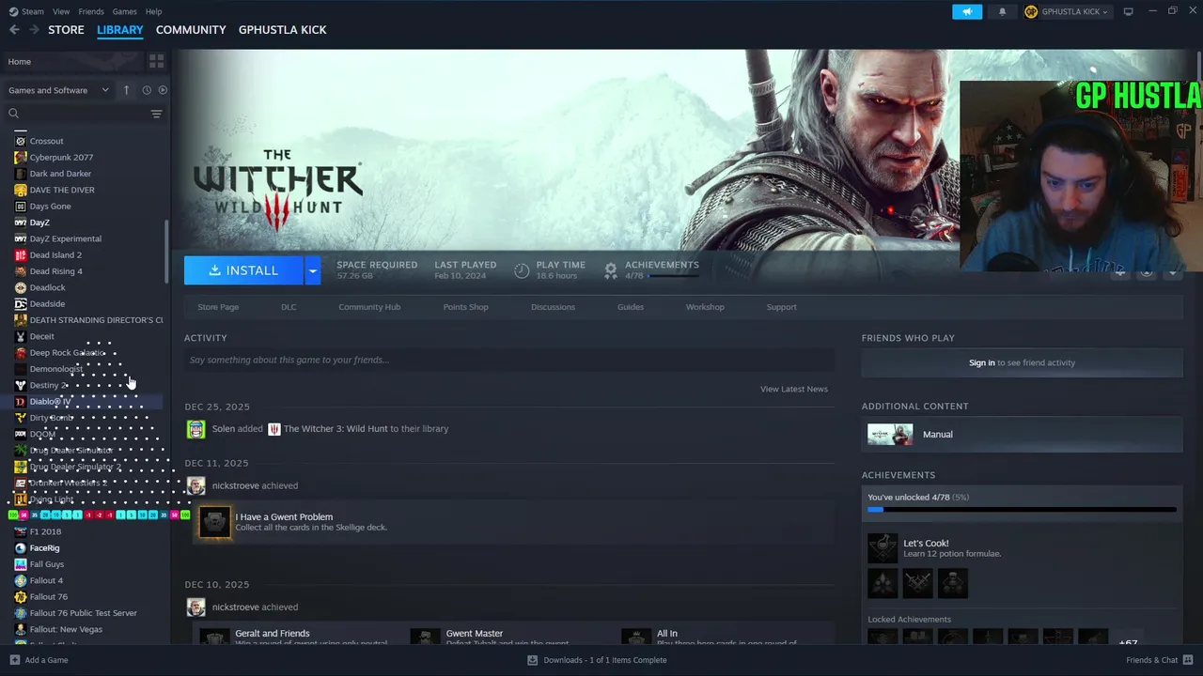Click the FaceRig app icon
Image resolution: width=1203 pixels, height=676 pixels.
(21, 547)
